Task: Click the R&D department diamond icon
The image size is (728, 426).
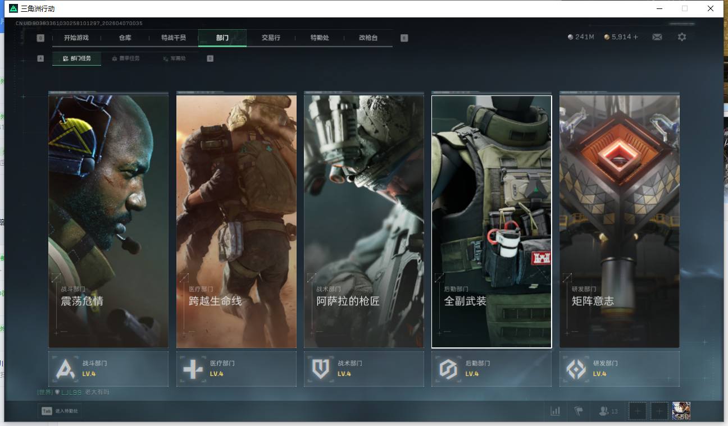Action: pyautogui.click(x=576, y=369)
